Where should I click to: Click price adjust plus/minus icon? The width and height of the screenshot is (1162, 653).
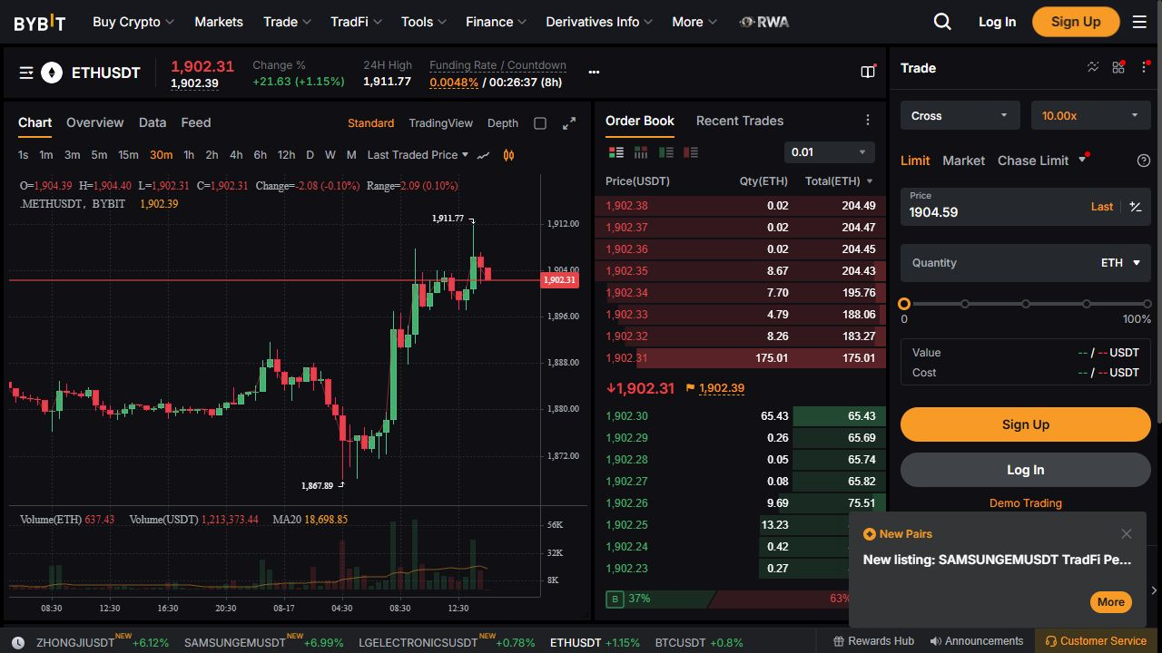(x=1135, y=207)
